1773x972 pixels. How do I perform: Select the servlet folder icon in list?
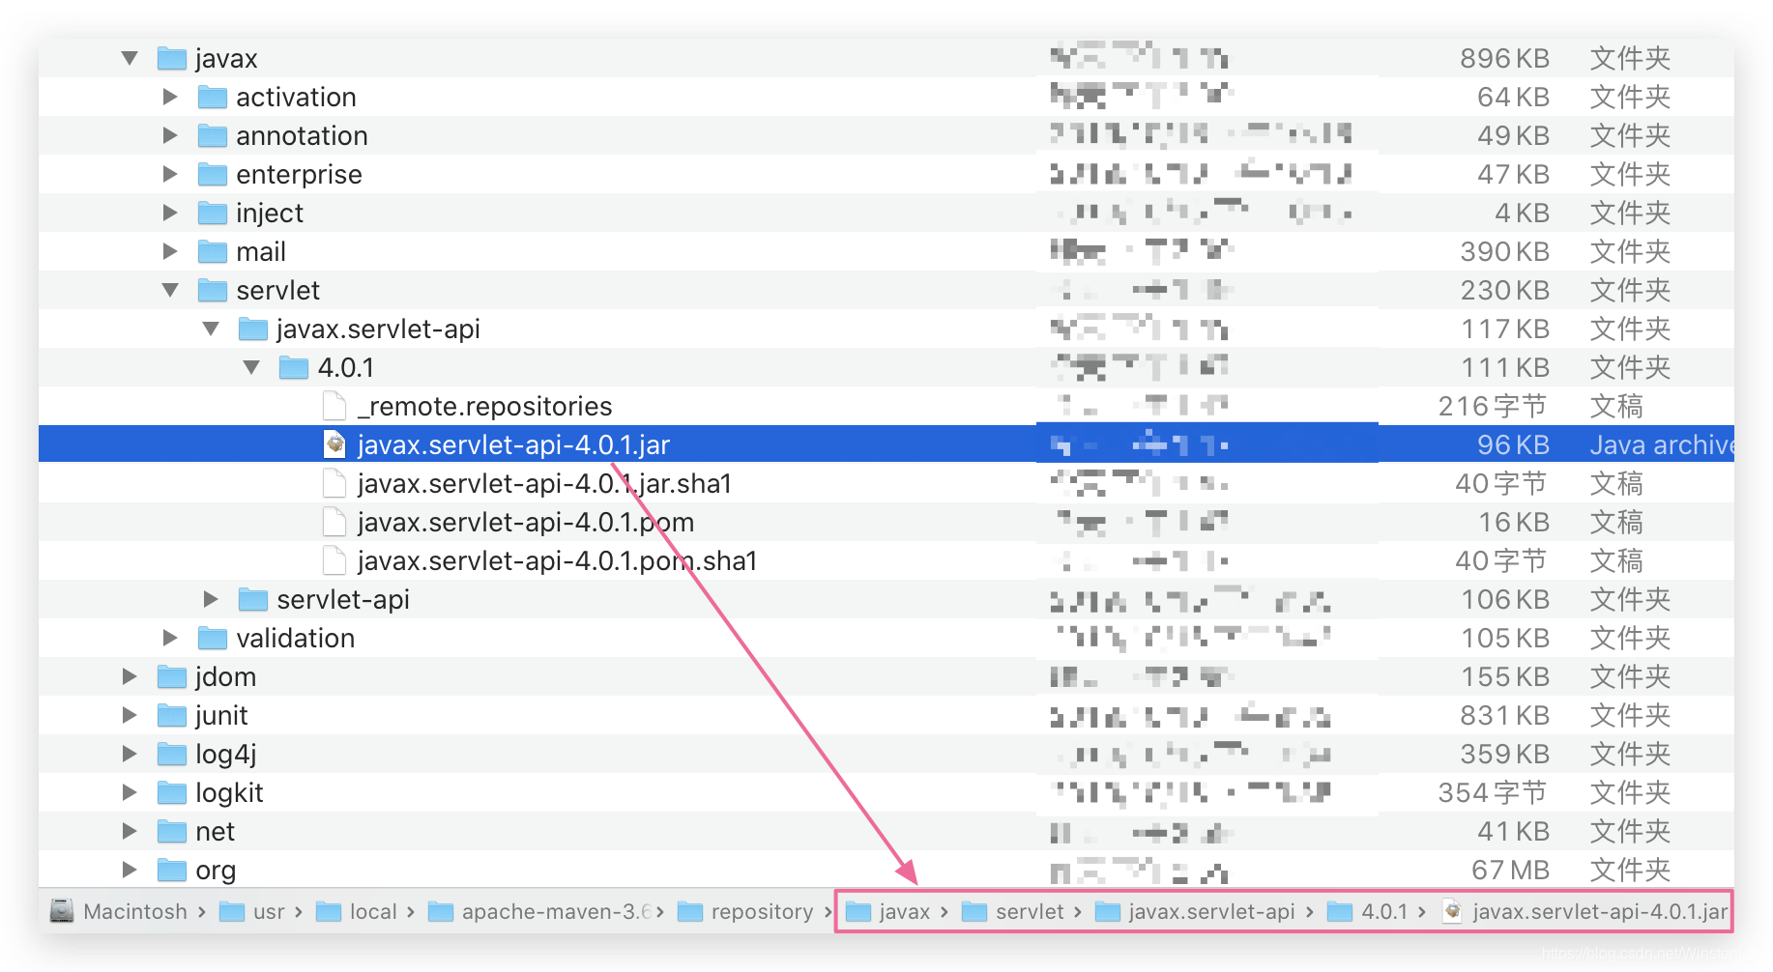coord(213,290)
